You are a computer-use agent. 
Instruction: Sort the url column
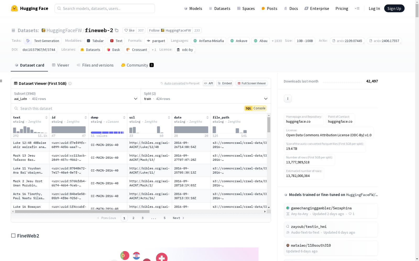[x=169, y=117]
